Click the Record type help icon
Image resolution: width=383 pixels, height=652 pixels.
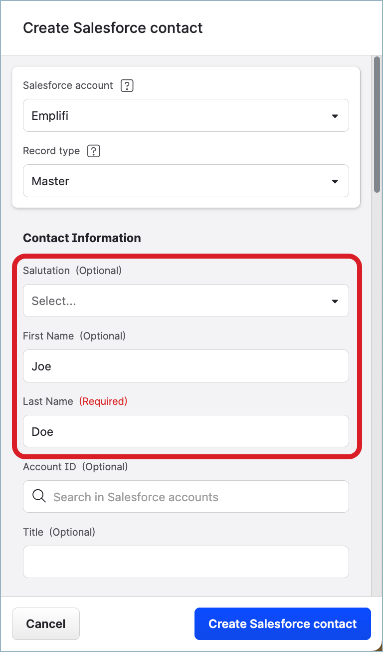(x=94, y=151)
